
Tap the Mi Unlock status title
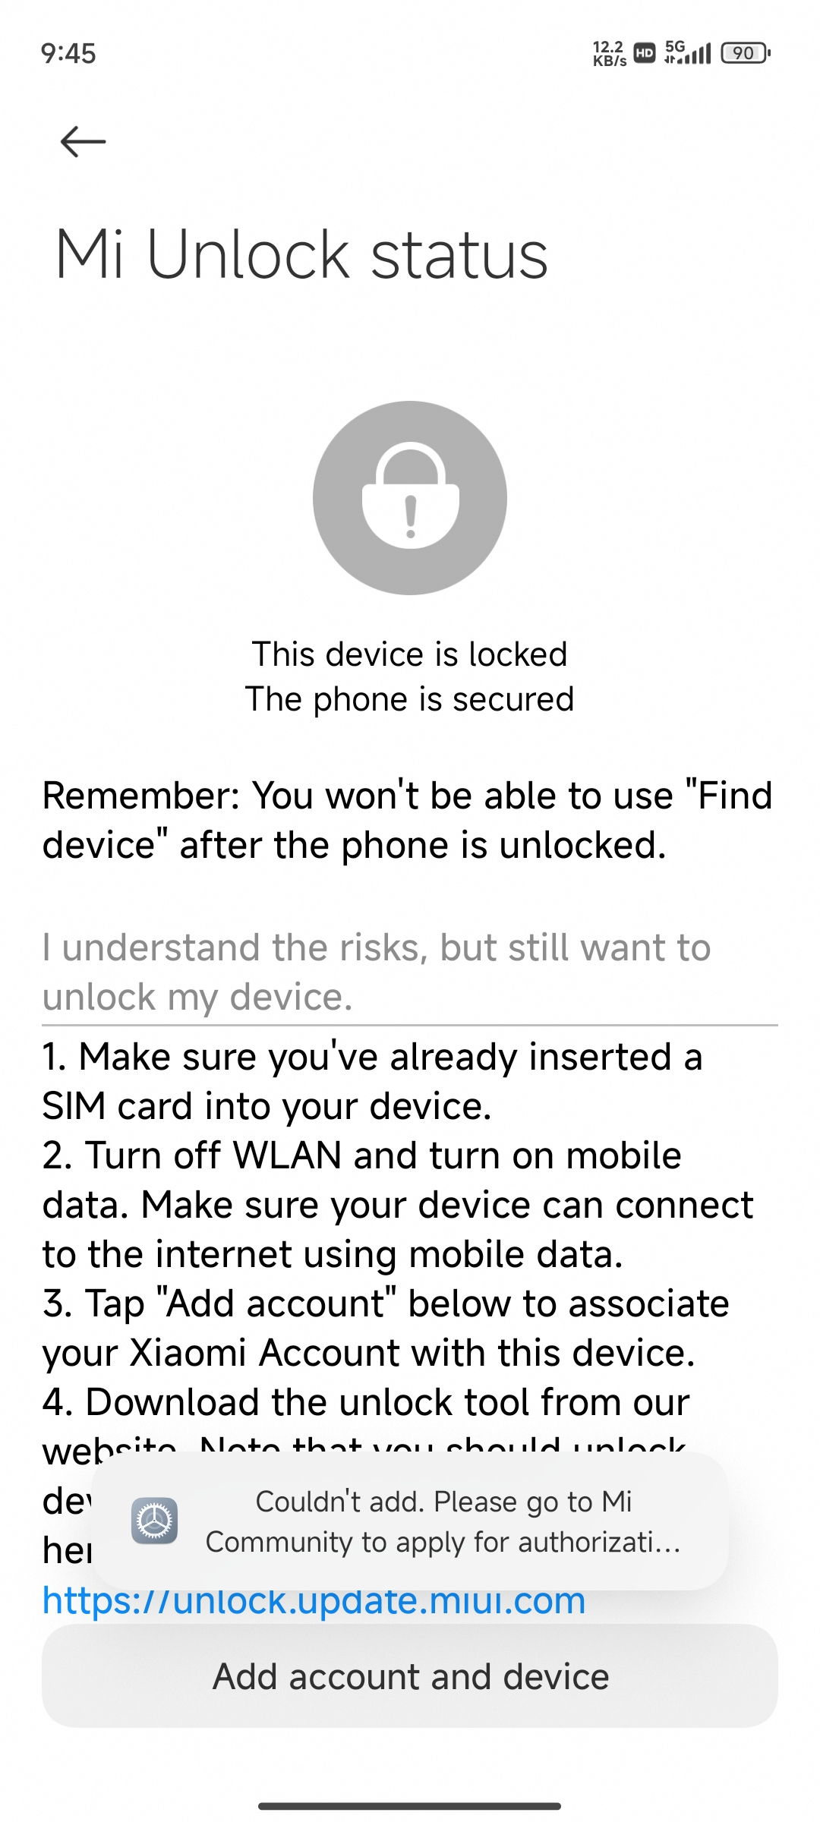(301, 255)
